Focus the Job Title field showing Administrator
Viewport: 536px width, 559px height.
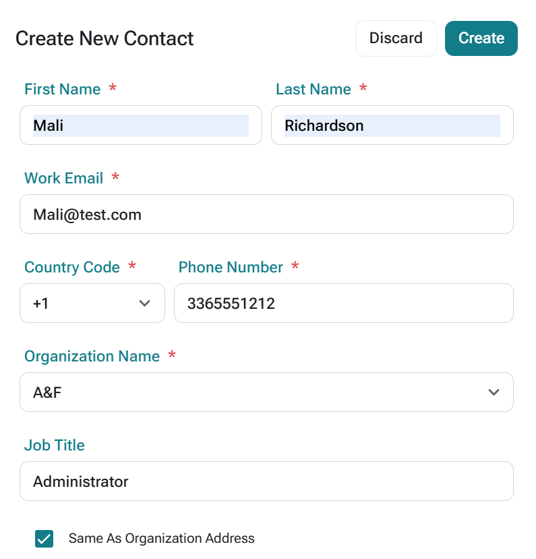coord(266,481)
